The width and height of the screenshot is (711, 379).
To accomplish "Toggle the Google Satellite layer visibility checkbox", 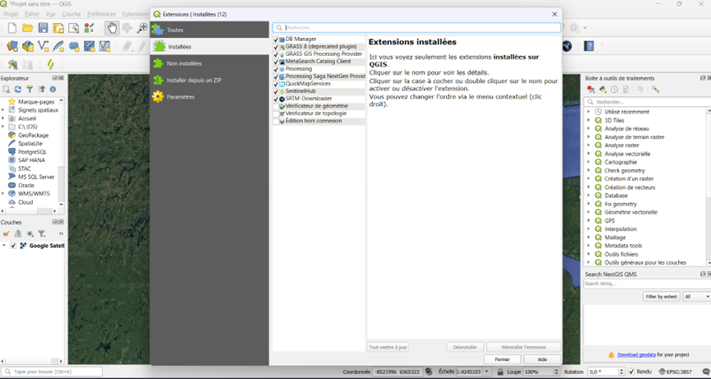I will 13,246.
